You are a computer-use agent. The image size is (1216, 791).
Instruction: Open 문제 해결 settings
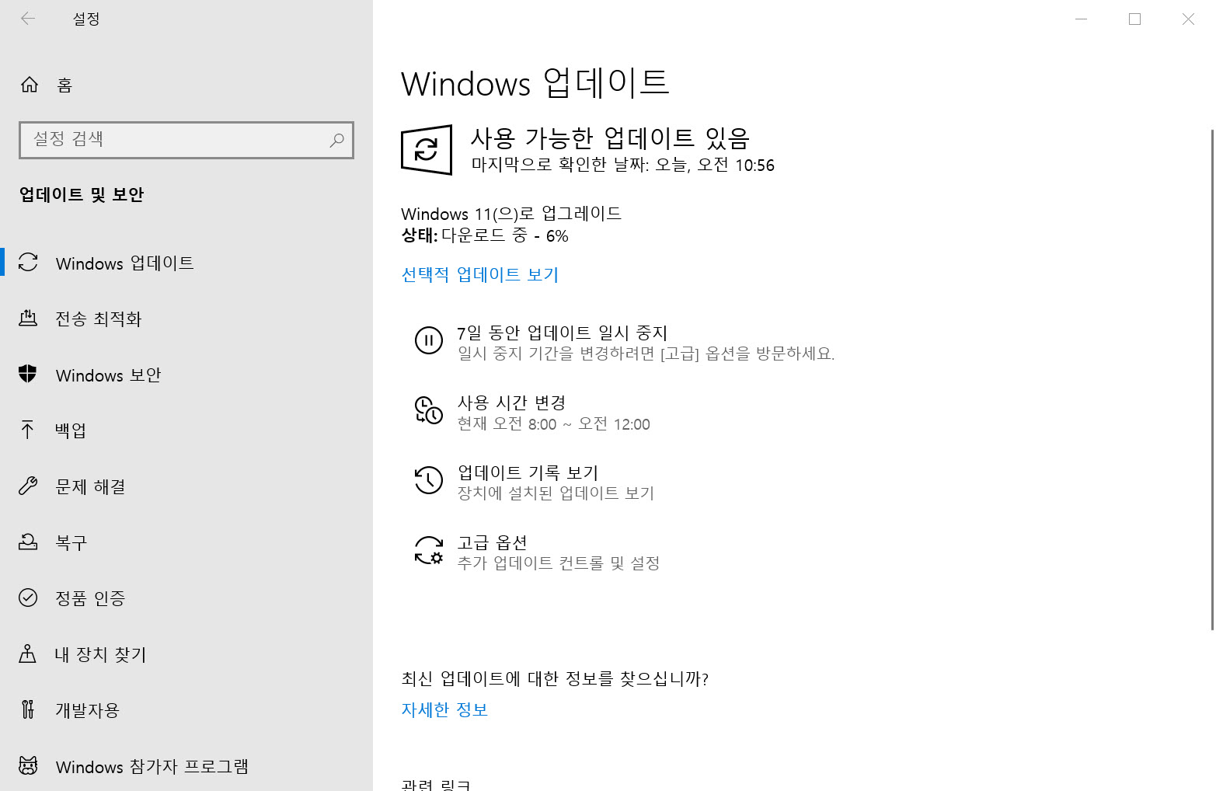[90, 486]
